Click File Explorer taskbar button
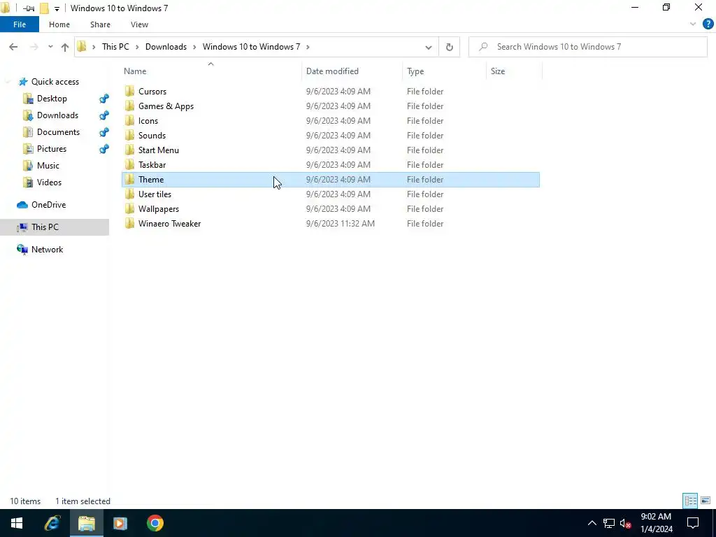The width and height of the screenshot is (716, 537). pyautogui.click(x=86, y=523)
